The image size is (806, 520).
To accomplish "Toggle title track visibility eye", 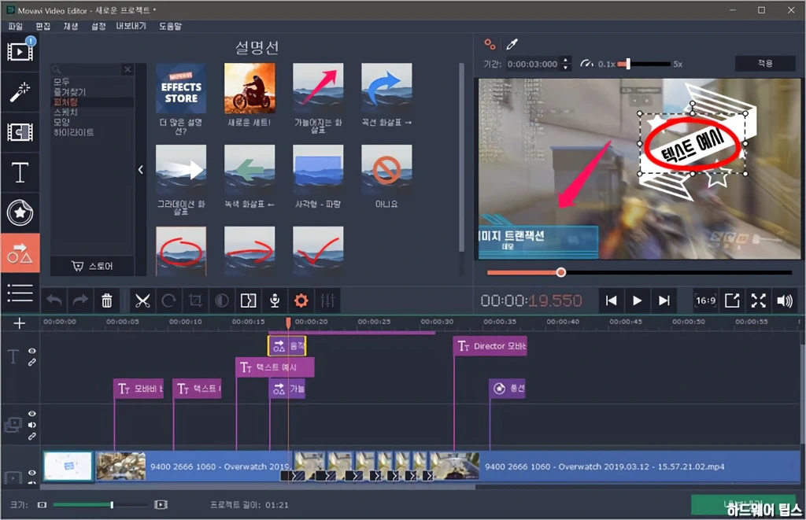I will (31, 351).
